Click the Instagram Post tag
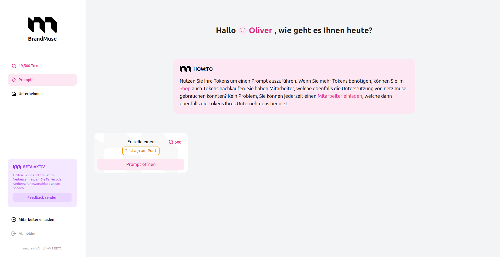The width and height of the screenshot is (500, 257). tap(141, 151)
